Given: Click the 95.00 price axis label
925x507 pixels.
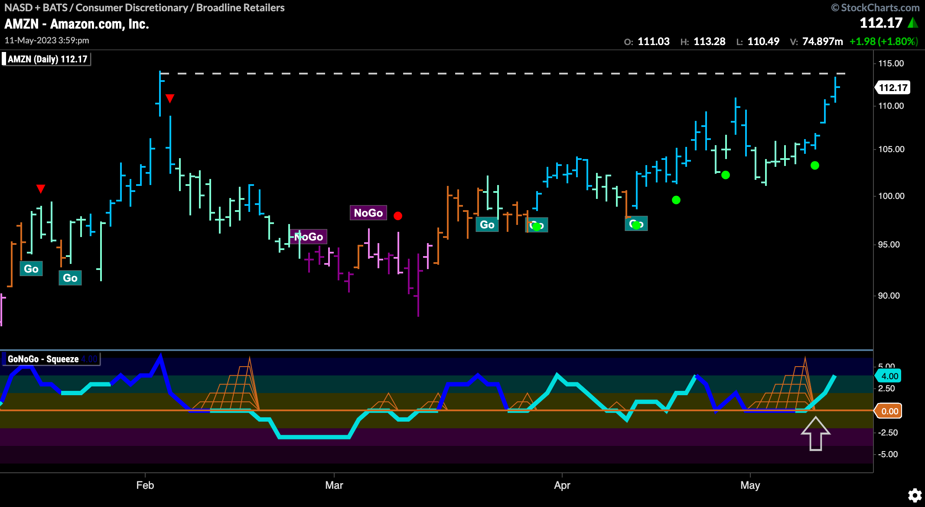Looking at the screenshot, I should (889, 244).
